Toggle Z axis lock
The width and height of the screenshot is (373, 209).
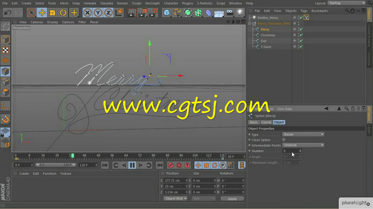pos(108,13)
